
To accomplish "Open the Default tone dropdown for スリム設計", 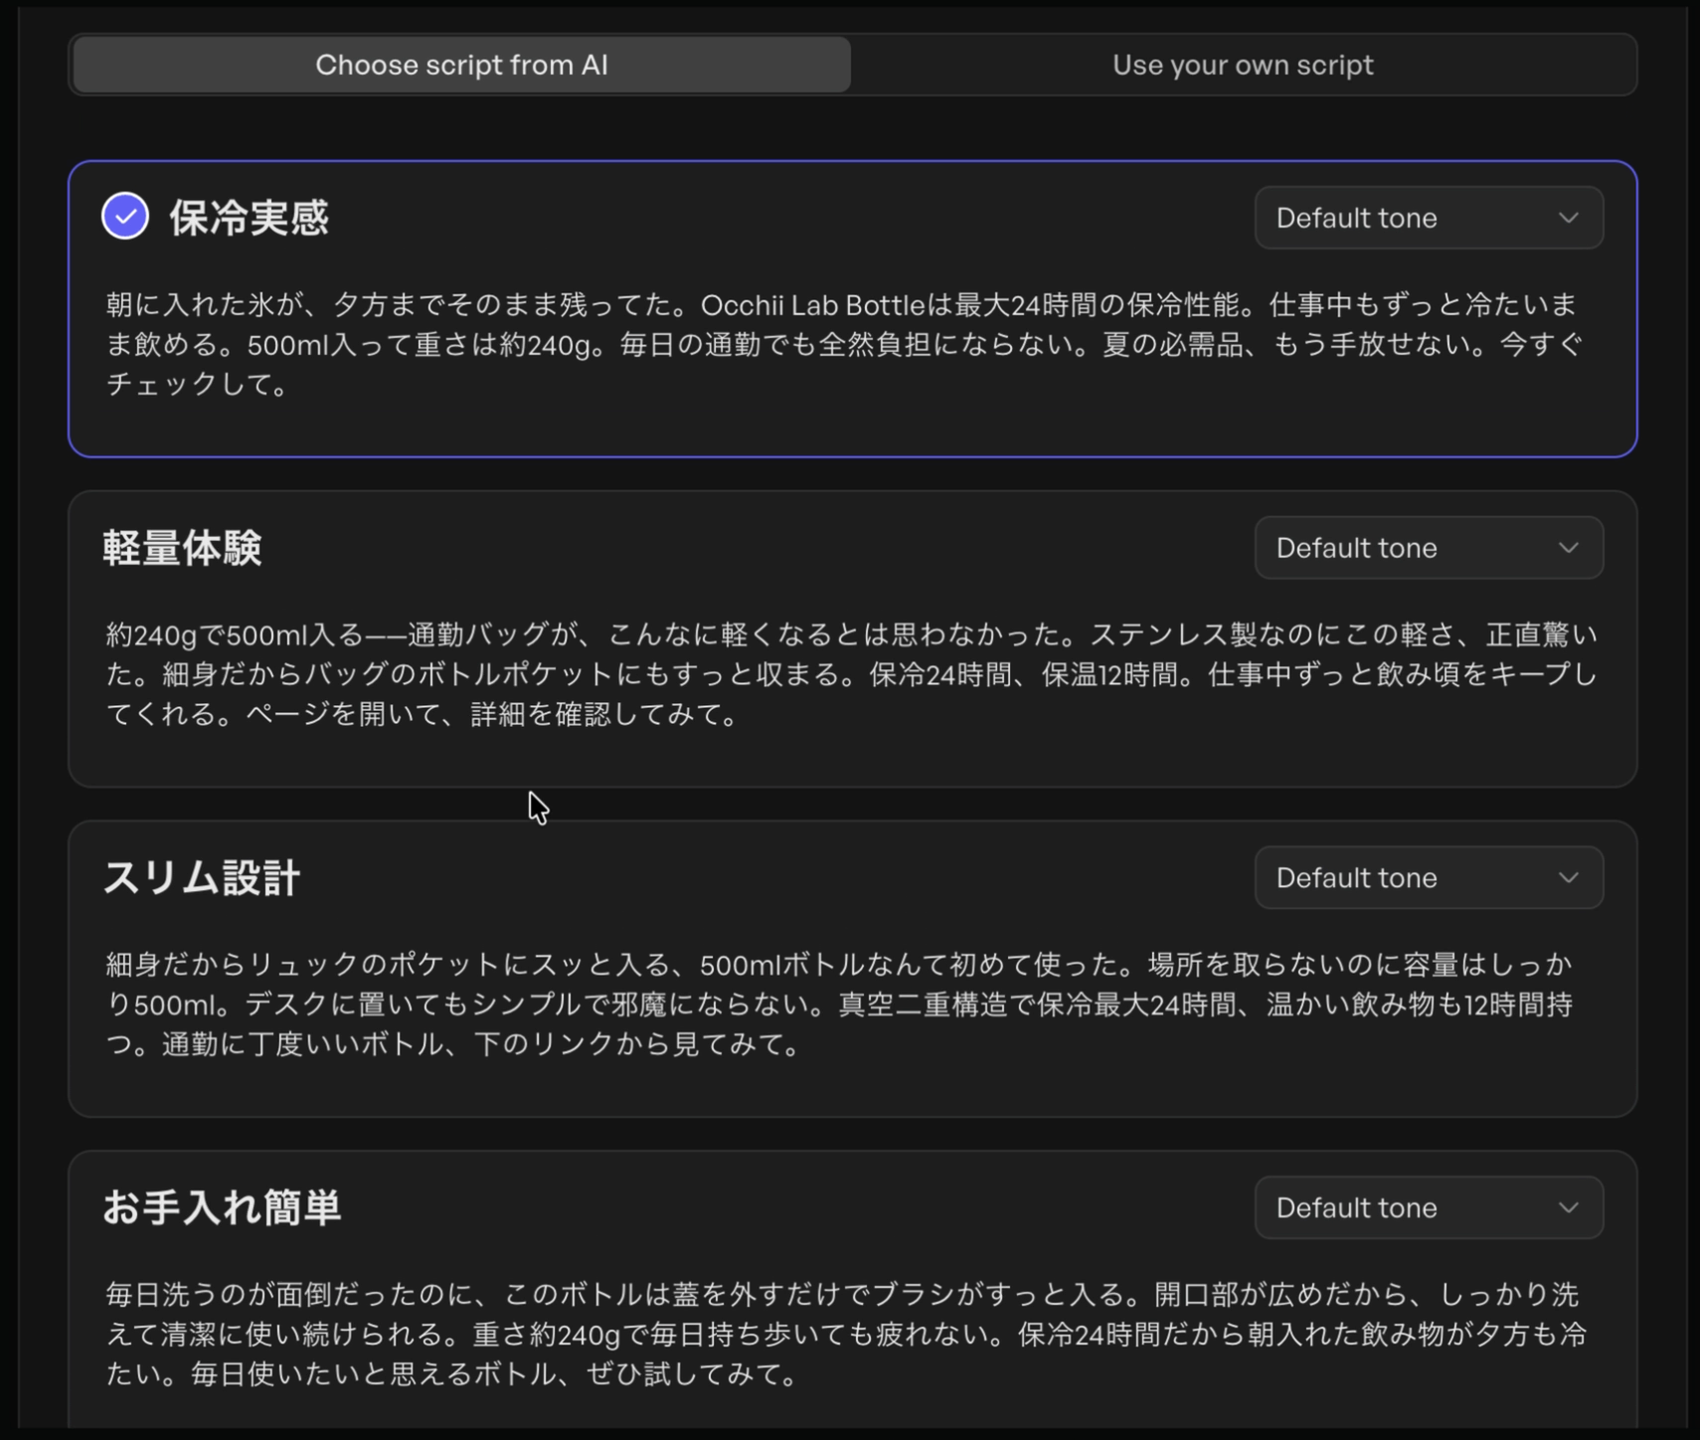I will click(1429, 878).
